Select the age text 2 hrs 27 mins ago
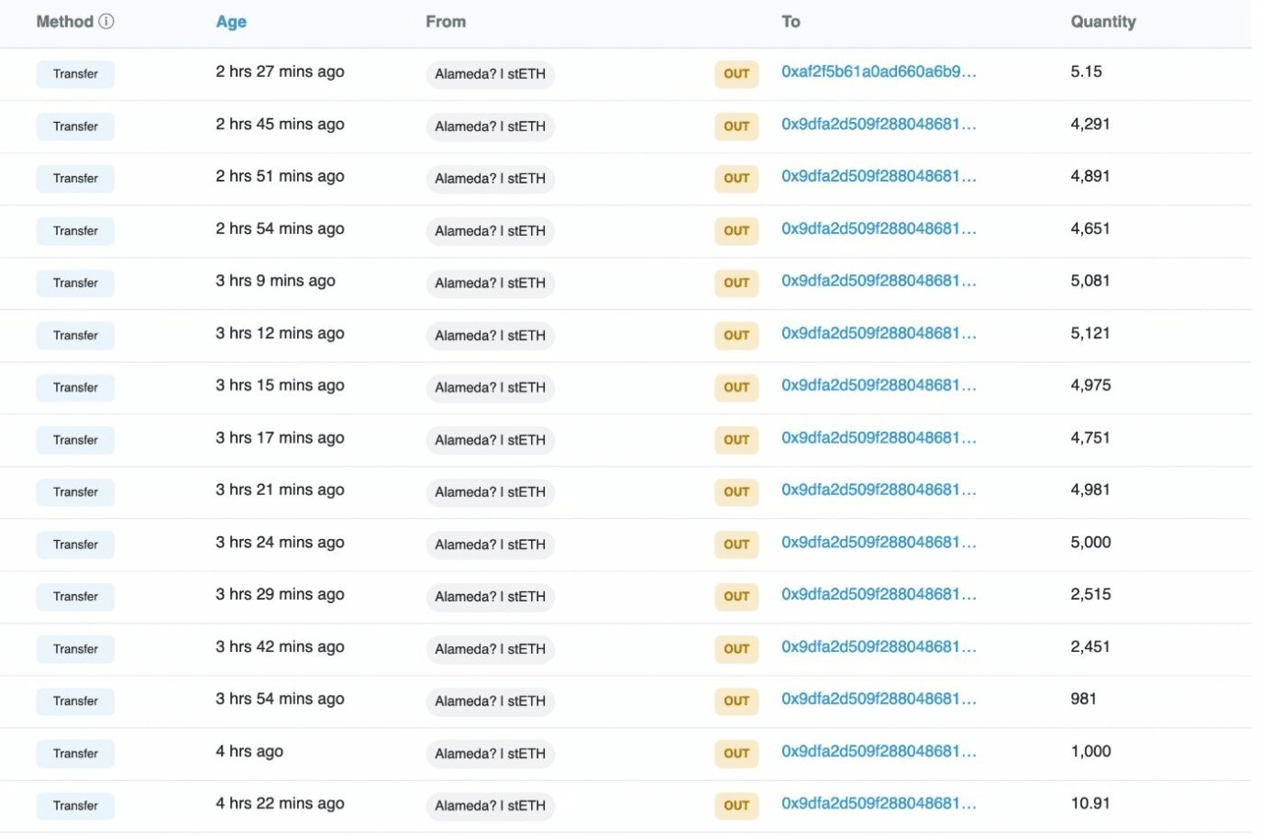The height and width of the screenshot is (837, 1262). coord(280,72)
